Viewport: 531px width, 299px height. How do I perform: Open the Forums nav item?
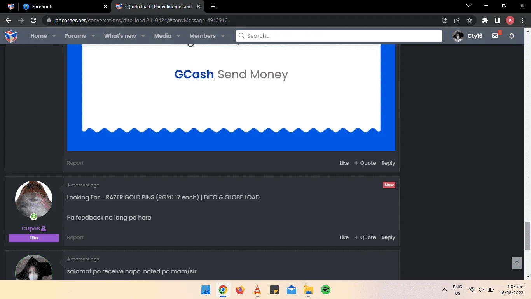75,36
